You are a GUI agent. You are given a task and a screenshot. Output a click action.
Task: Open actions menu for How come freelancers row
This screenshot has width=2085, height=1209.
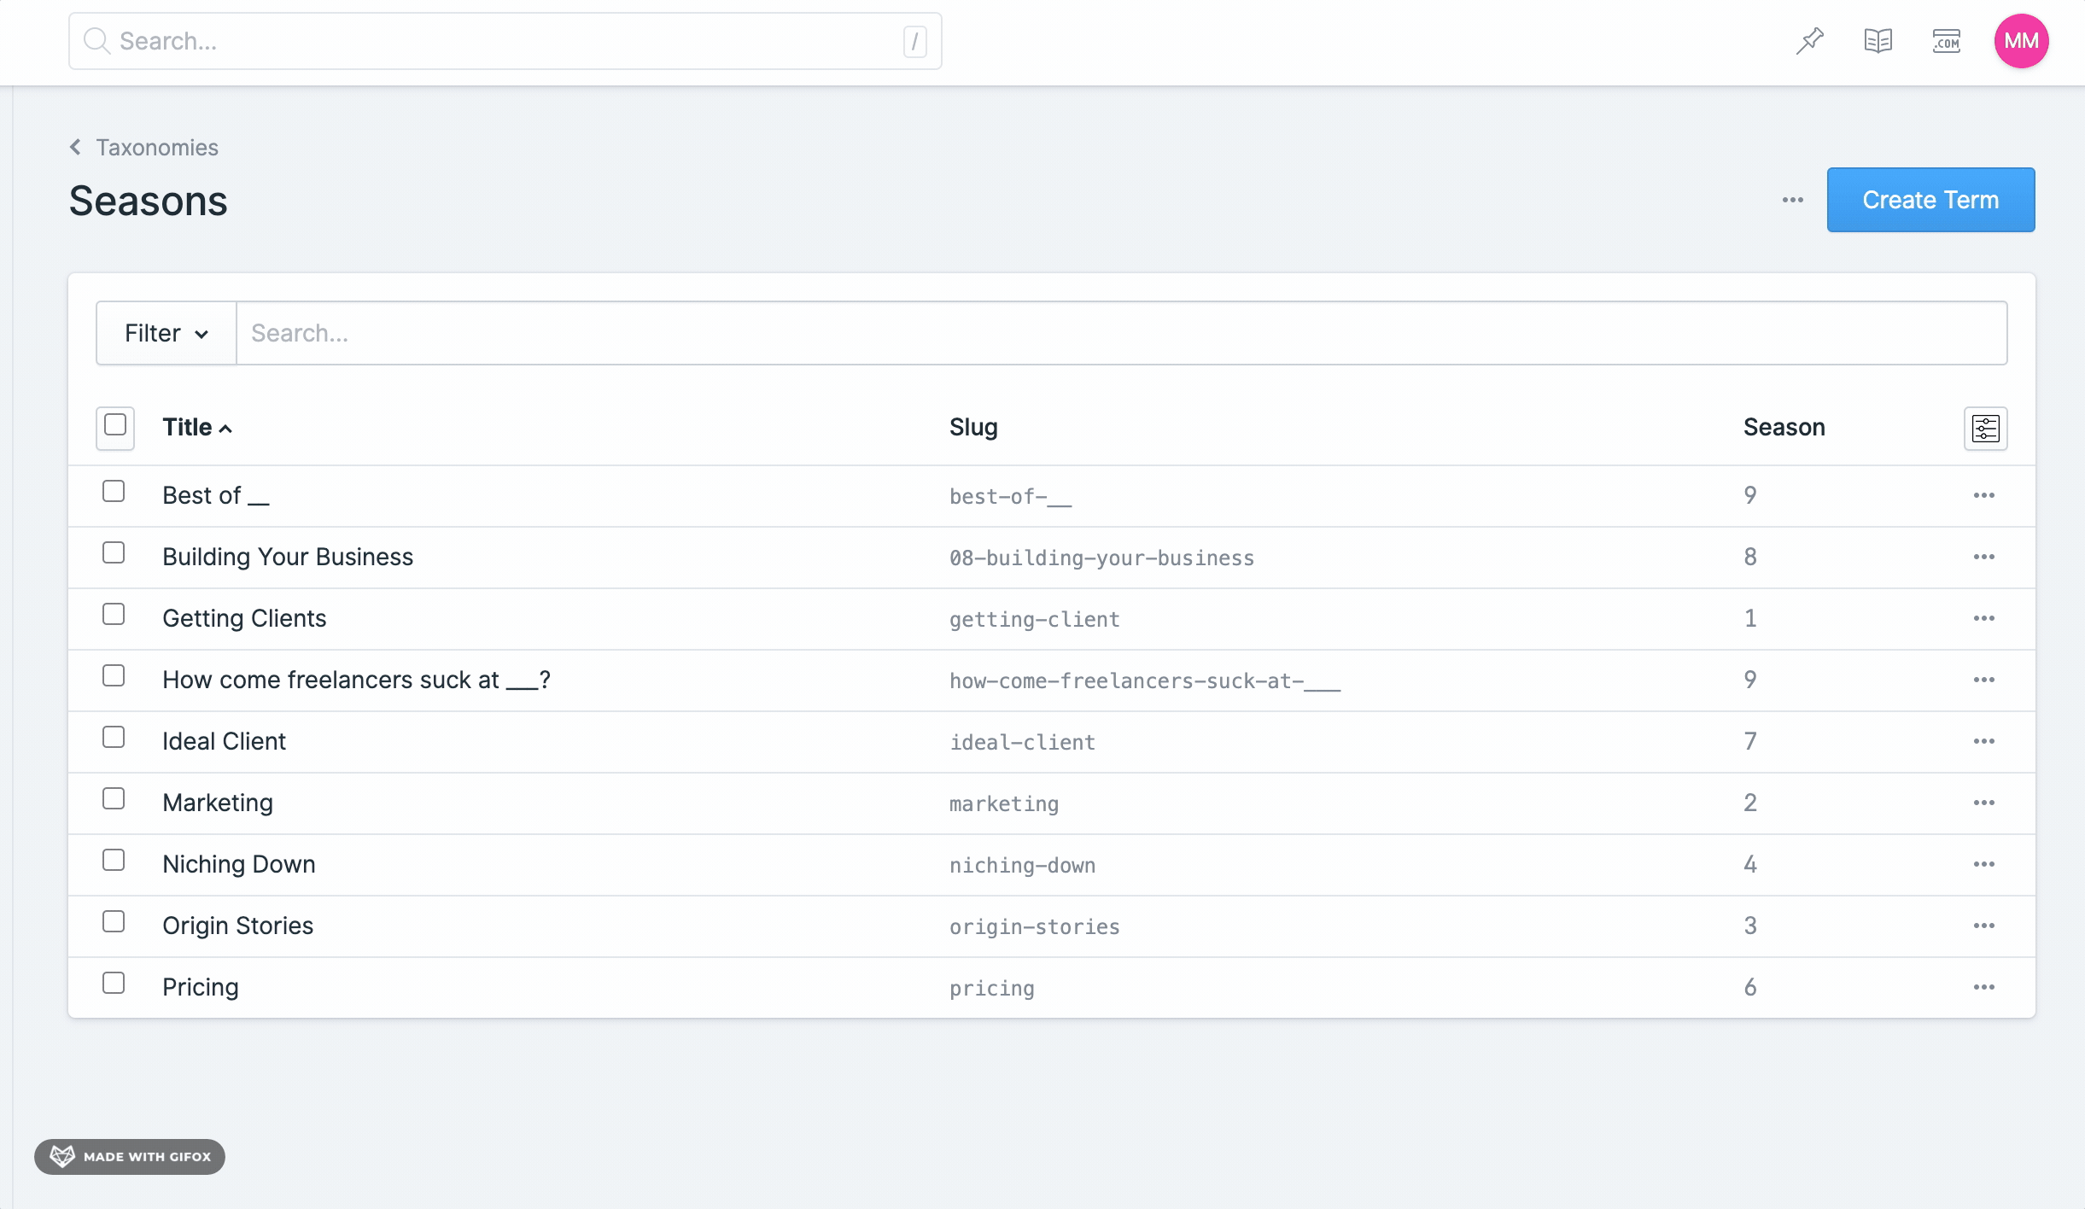tap(1983, 680)
